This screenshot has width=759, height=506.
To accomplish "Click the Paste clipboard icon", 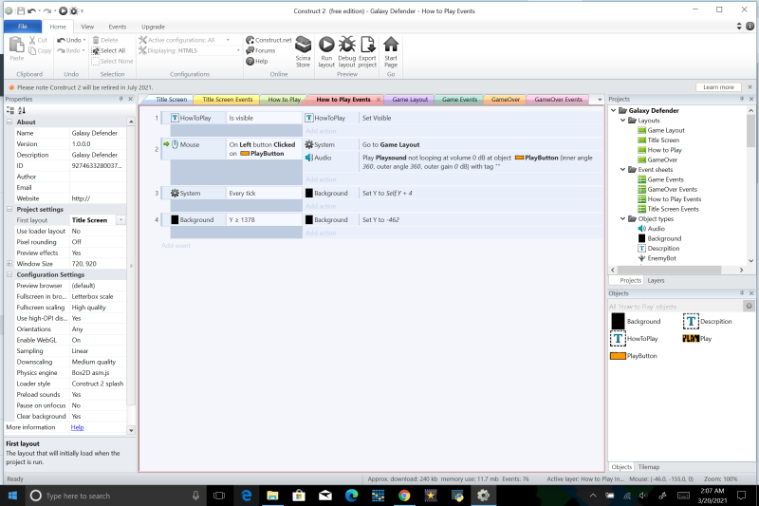I will [x=17, y=48].
